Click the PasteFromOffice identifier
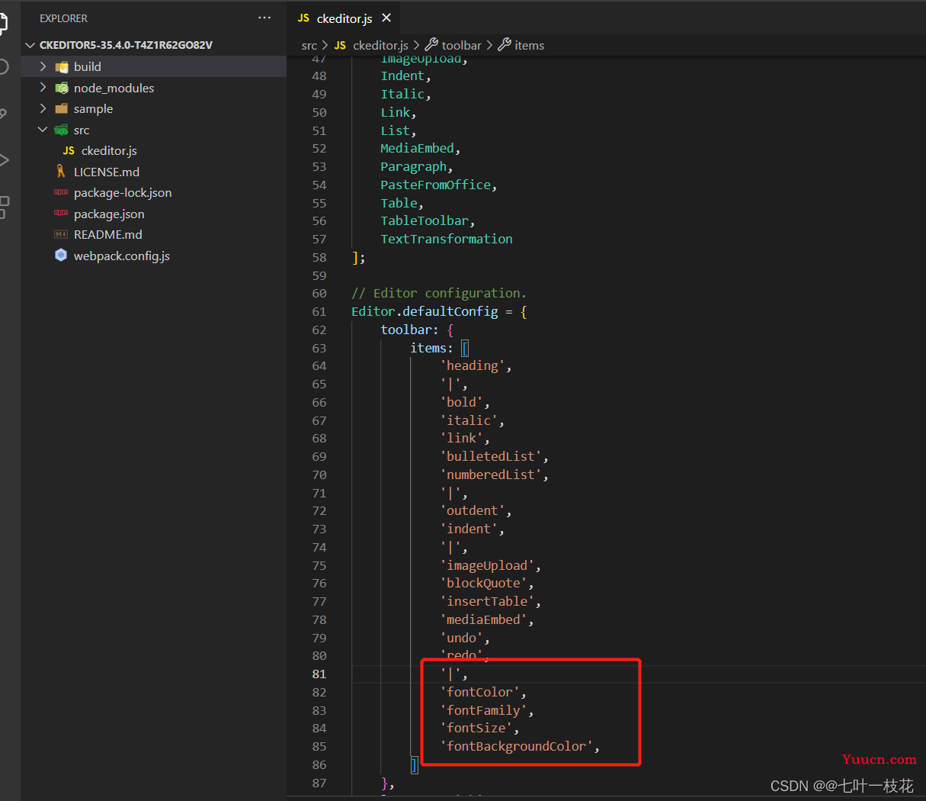926x801 pixels. 435,185
